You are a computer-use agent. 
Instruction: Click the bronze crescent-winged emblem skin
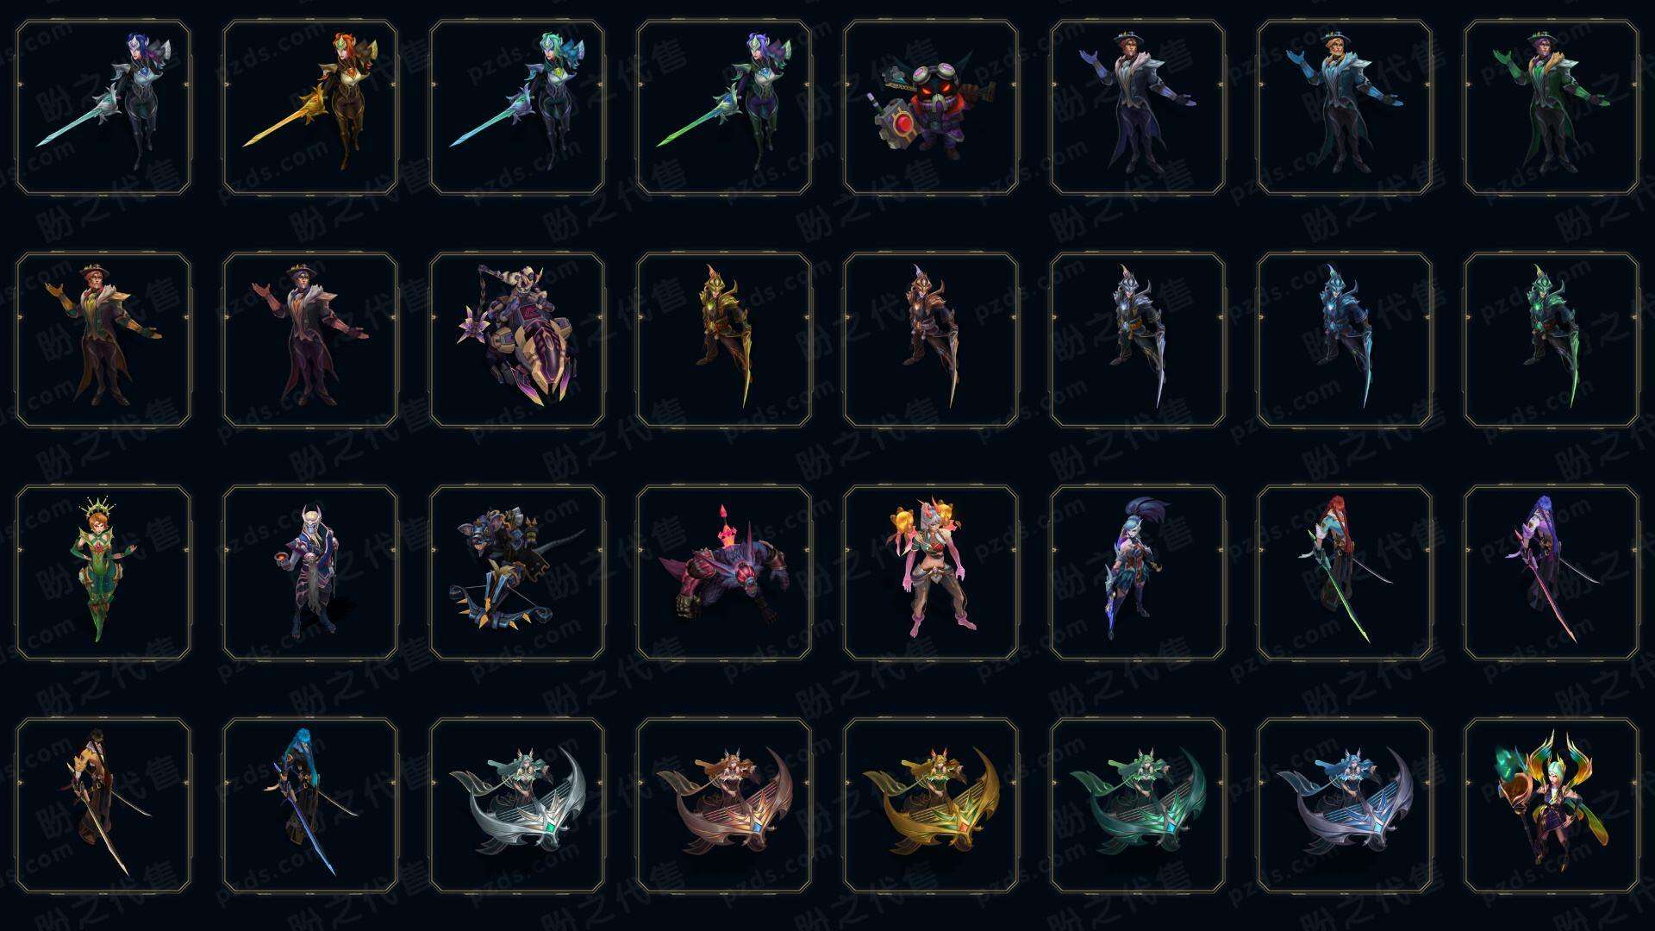point(724,805)
